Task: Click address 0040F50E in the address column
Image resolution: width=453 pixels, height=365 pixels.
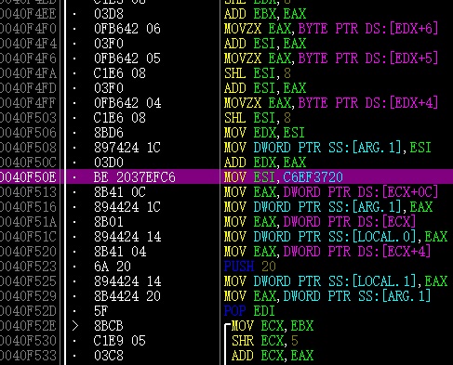Action: pyautogui.click(x=28, y=177)
